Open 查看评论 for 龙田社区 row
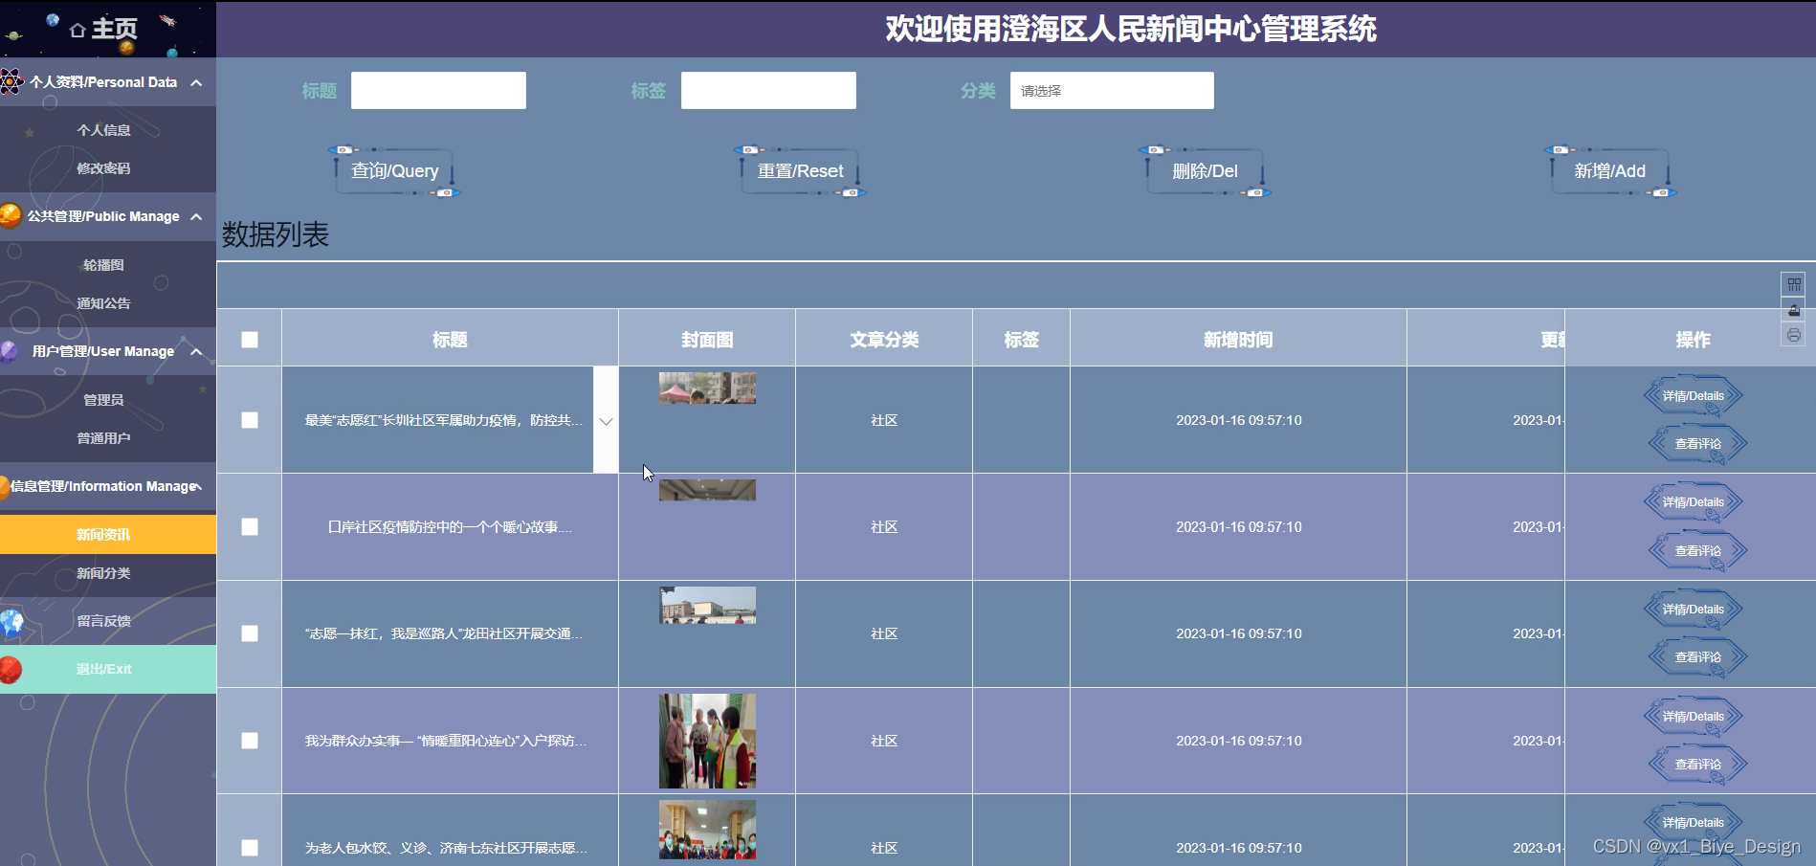This screenshot has width=1816, height=866. point(1697,657)
